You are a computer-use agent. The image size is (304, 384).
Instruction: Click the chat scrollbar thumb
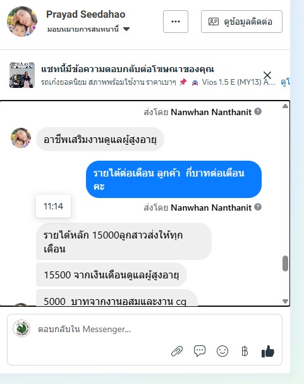point(285,264)
